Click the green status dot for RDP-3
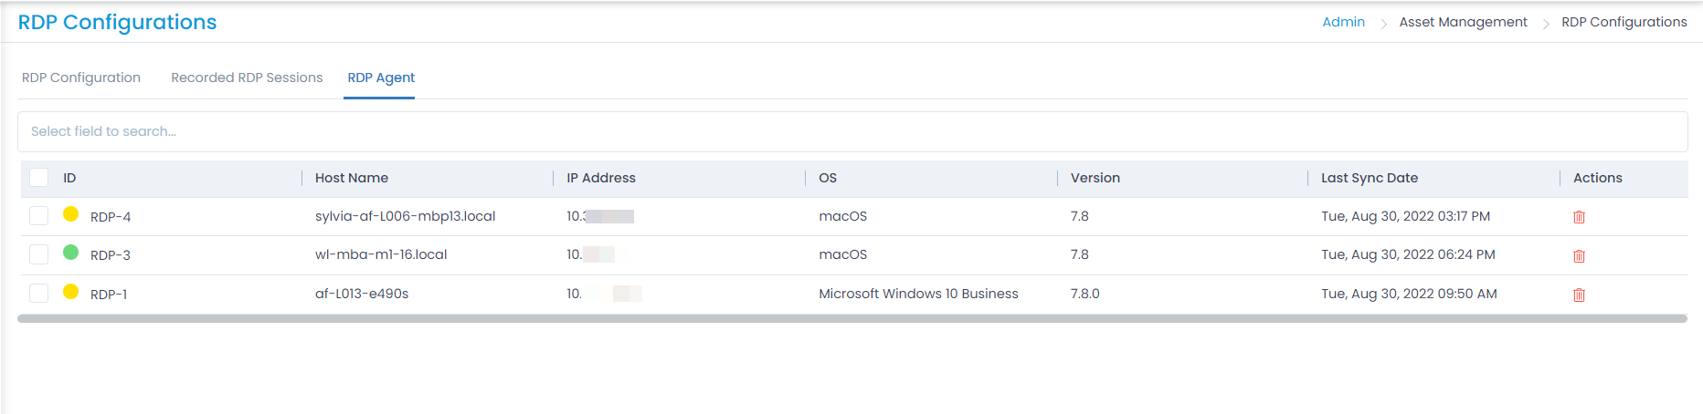Screen dimensions: 1703x414 70,253
